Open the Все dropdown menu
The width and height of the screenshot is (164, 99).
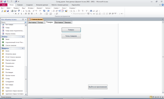click(3, 8)
